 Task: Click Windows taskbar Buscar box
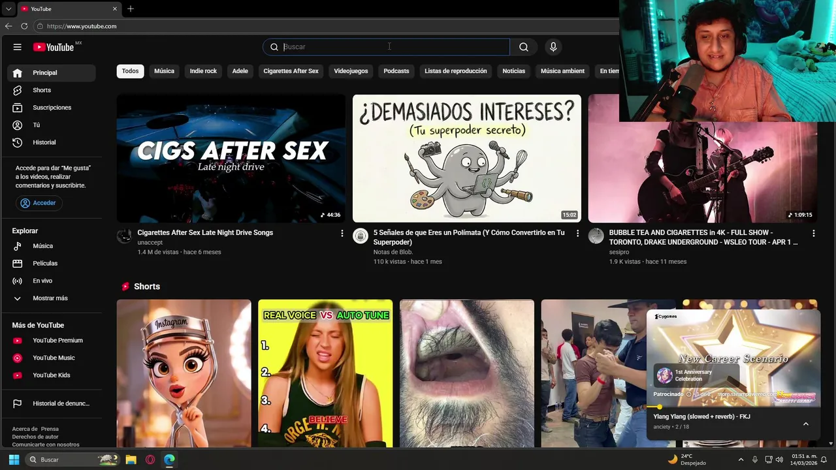coord(73,460)
